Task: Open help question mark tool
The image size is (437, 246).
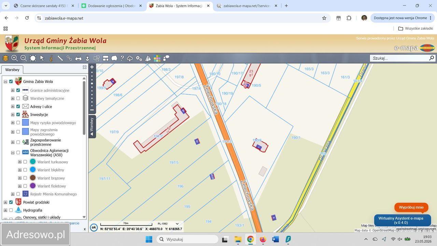Action: tap(122, 58)
